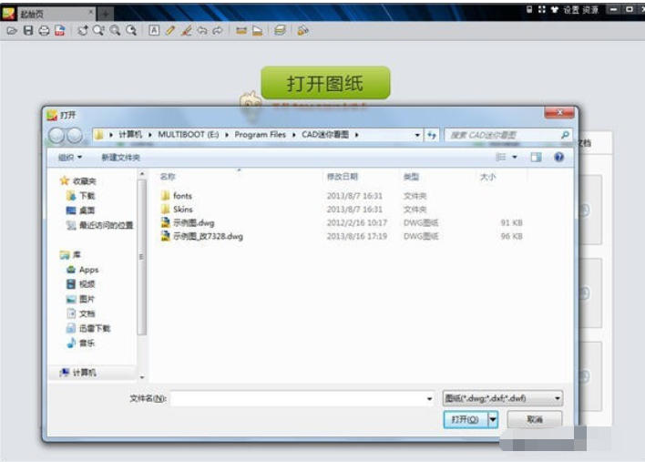This screenshot has width=645, height=462.
Task: Click the print icon in toolbar
Action: coord(44,30)
